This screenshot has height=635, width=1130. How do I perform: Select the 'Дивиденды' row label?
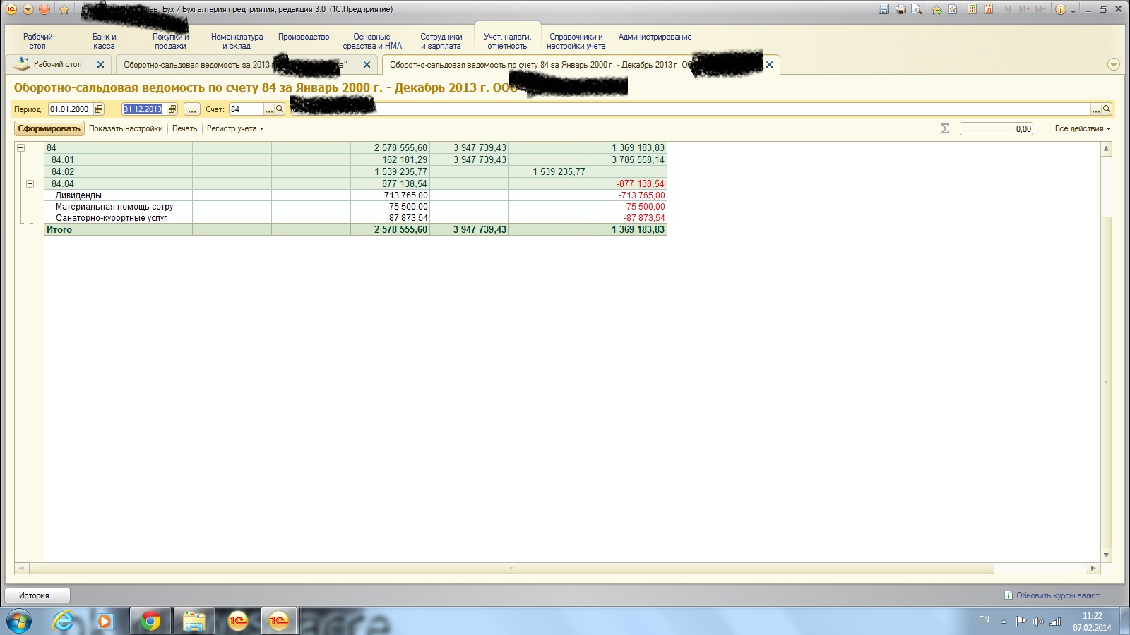tap(78, 195)
